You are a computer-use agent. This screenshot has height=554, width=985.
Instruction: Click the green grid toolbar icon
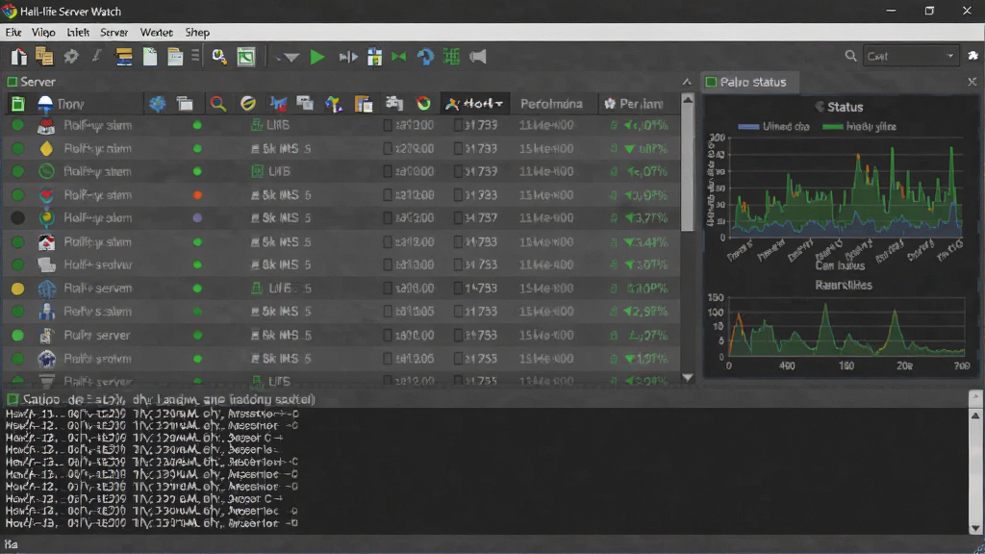pos(451,57)
